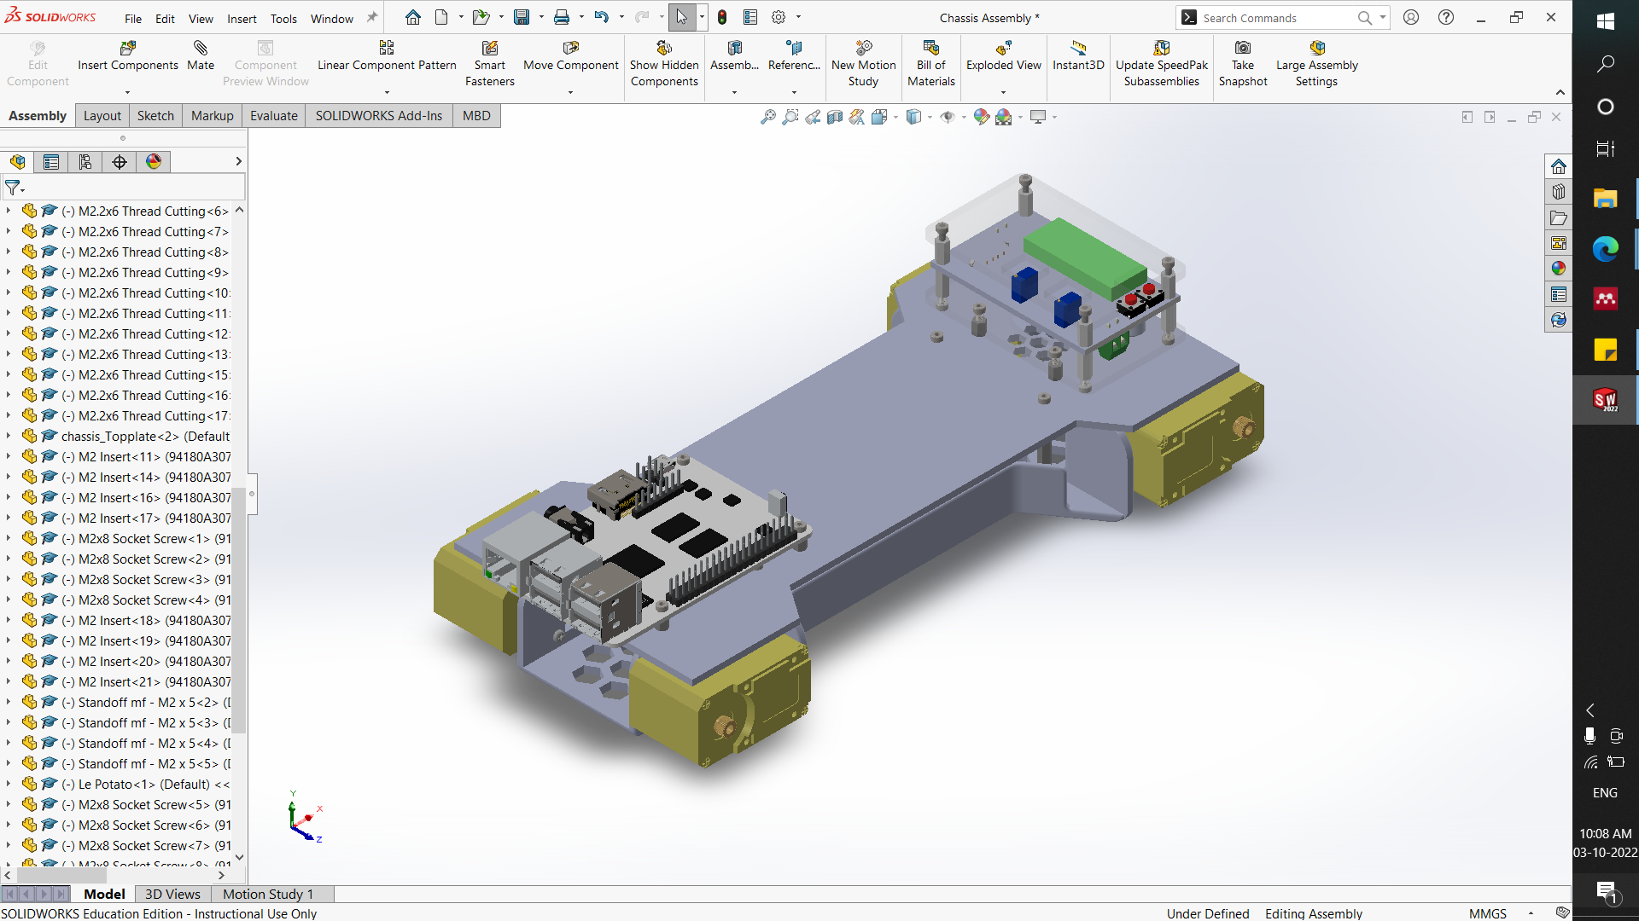Open the DisplayManager tab in the panel
This screenshot has height=921, width=1639.
153,161
